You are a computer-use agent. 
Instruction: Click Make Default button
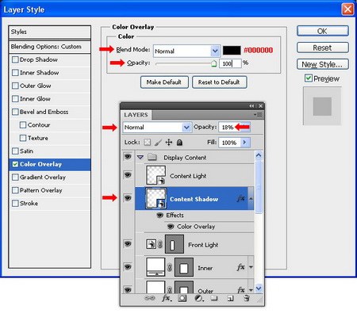164,82
